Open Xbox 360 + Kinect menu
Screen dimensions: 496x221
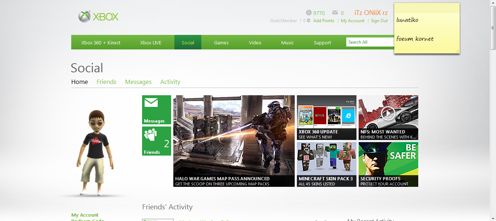(101, 43)
